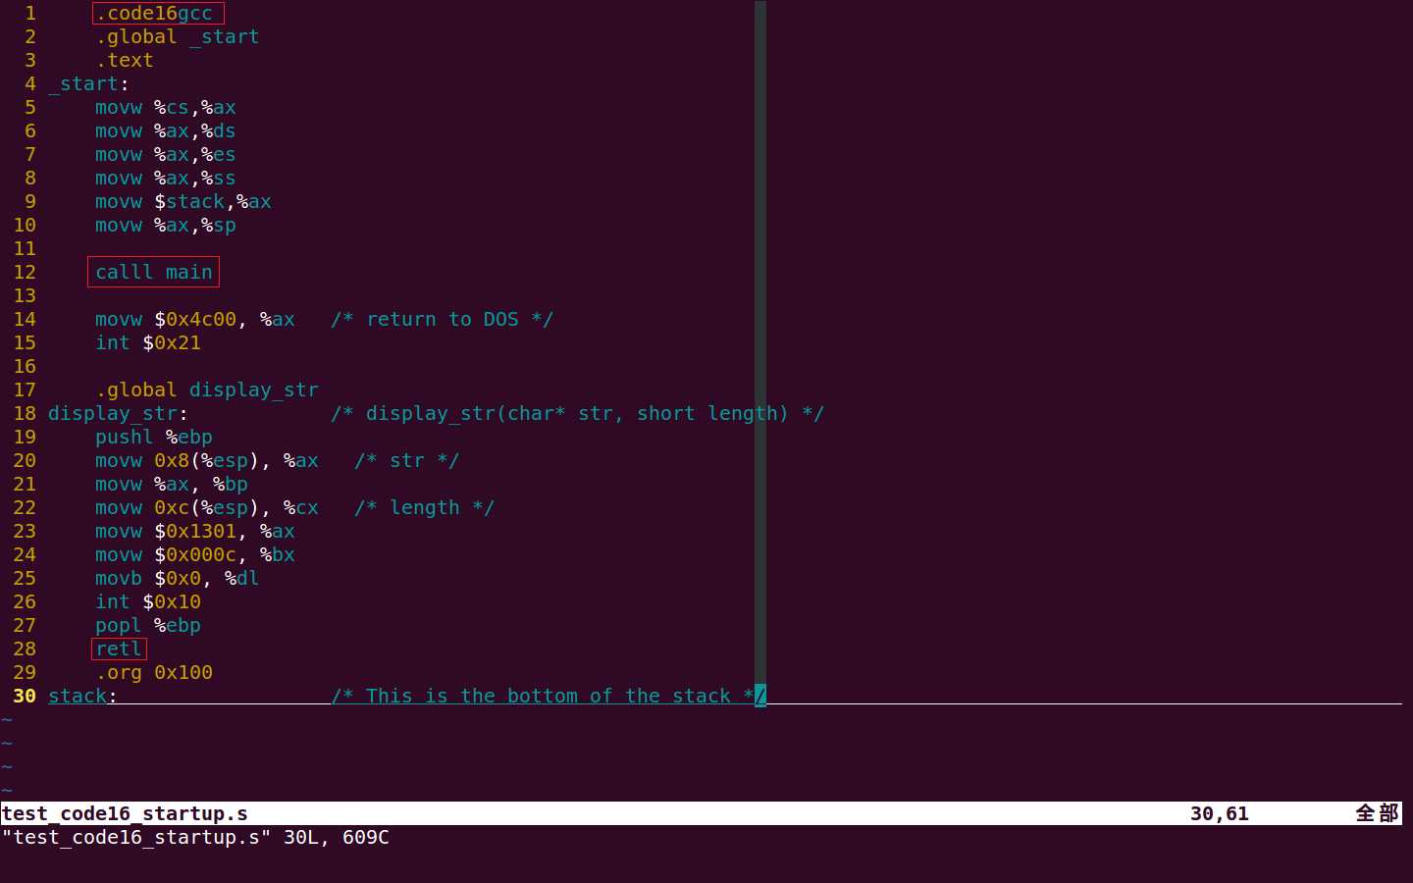This screenshot has height=883, width=1413.
Task: Click the '30L, 609C' message in command line
Action: [x=337, y=837]
